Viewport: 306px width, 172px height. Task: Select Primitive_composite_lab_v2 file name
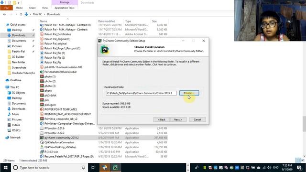click(61, 119)
